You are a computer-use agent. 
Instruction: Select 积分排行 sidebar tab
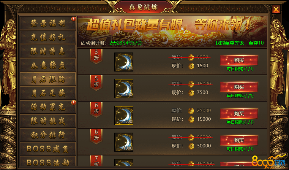click(x=48, y=135)
